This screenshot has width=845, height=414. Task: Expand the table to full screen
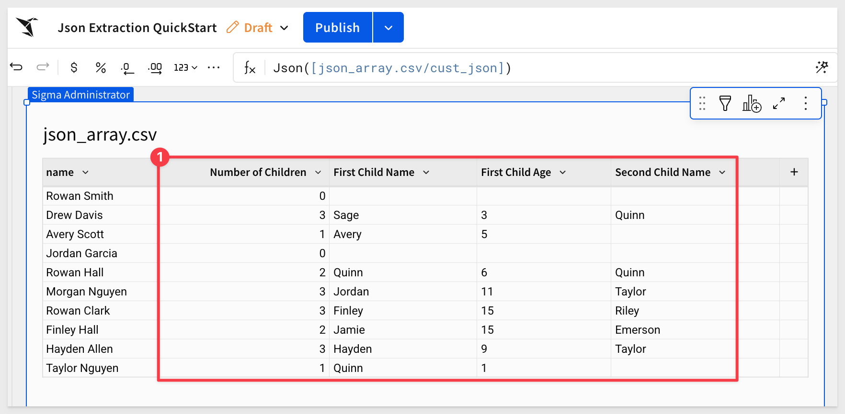(779, 103)
